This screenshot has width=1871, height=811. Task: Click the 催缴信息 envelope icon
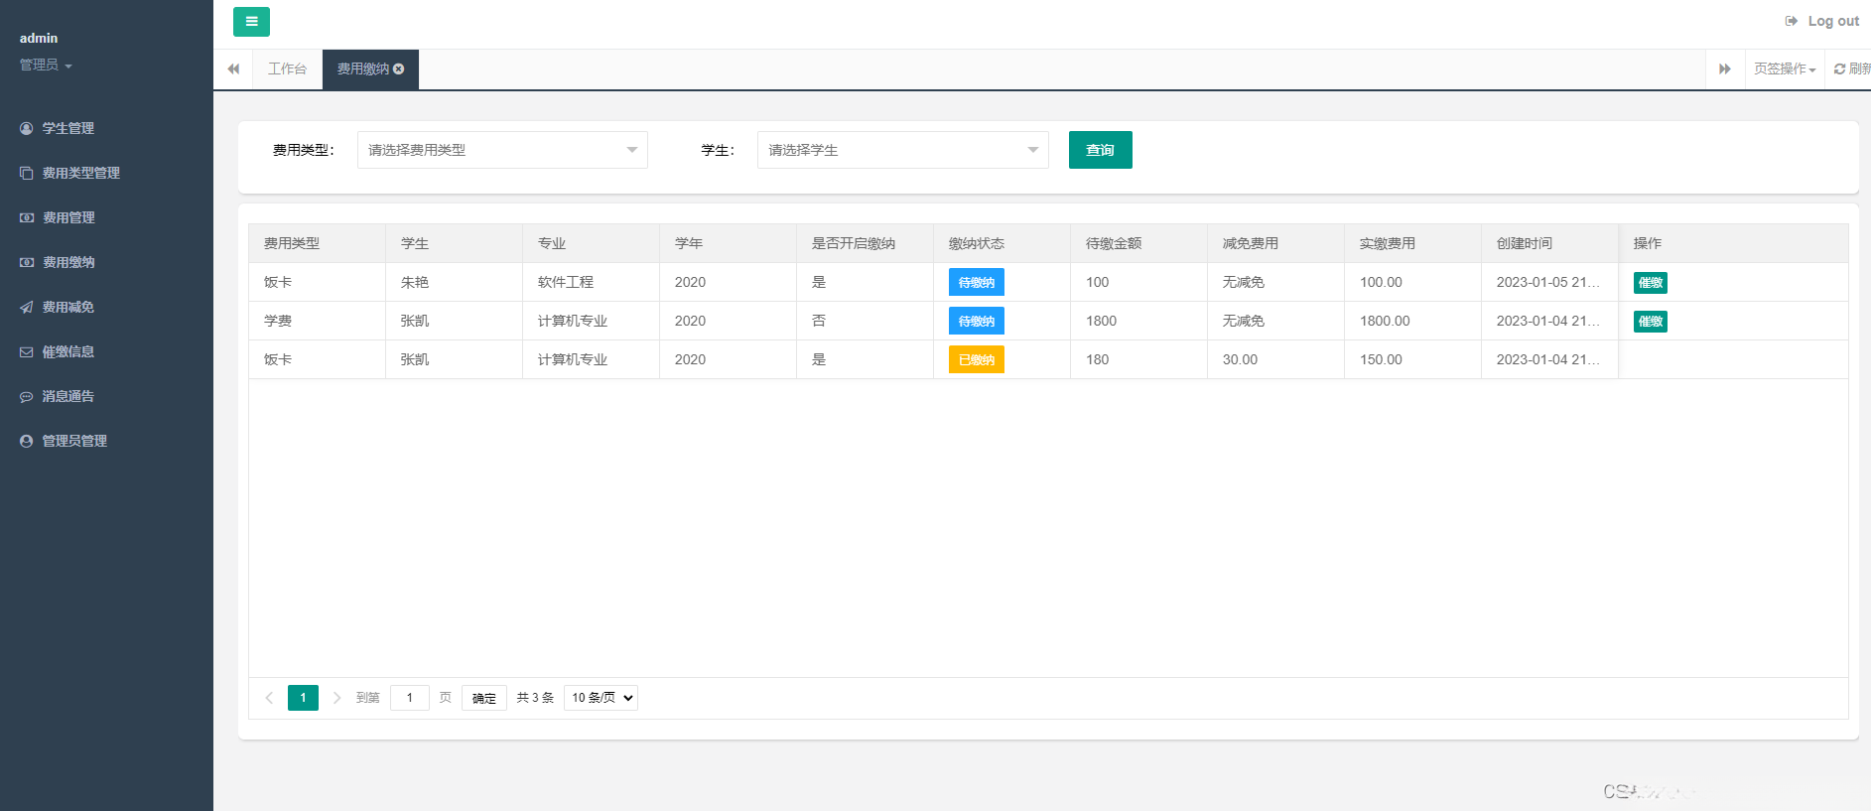click(x=27, y=351)
